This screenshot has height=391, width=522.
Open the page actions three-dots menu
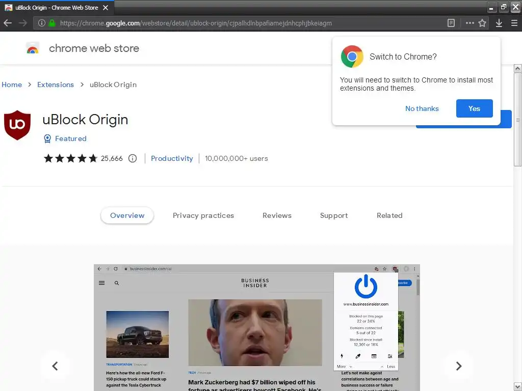click(469, 23)
